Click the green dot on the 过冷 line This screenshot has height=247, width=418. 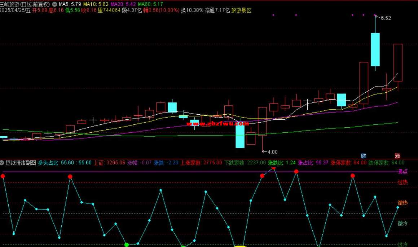coord(127,244)
